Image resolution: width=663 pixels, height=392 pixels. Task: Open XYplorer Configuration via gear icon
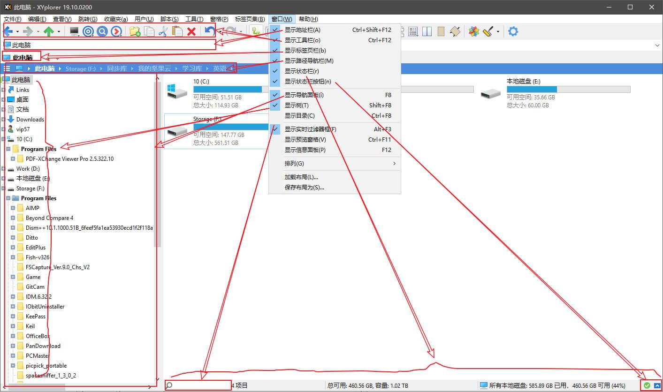pos(513,31)
